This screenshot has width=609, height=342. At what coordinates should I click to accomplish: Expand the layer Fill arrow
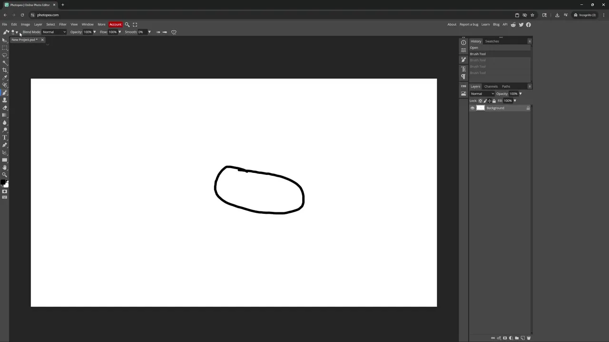515,101
